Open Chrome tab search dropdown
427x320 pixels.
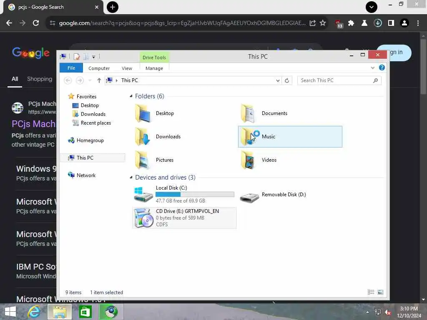pyautogui.click(x=372, y=7)
